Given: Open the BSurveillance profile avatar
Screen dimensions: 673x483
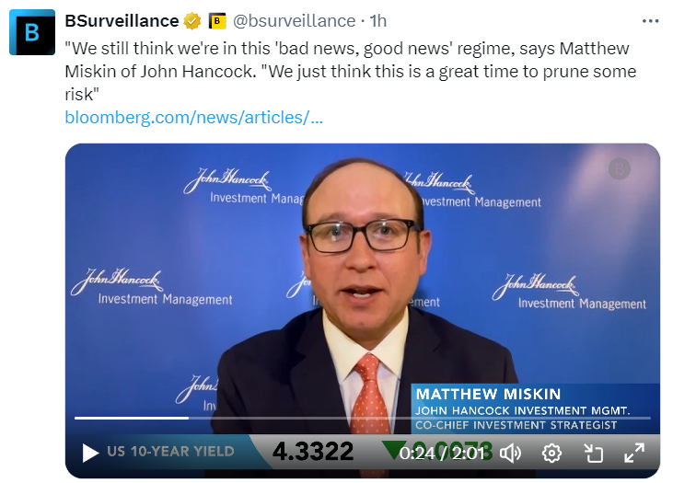Looking at the screenshot, I should [32, 32].
